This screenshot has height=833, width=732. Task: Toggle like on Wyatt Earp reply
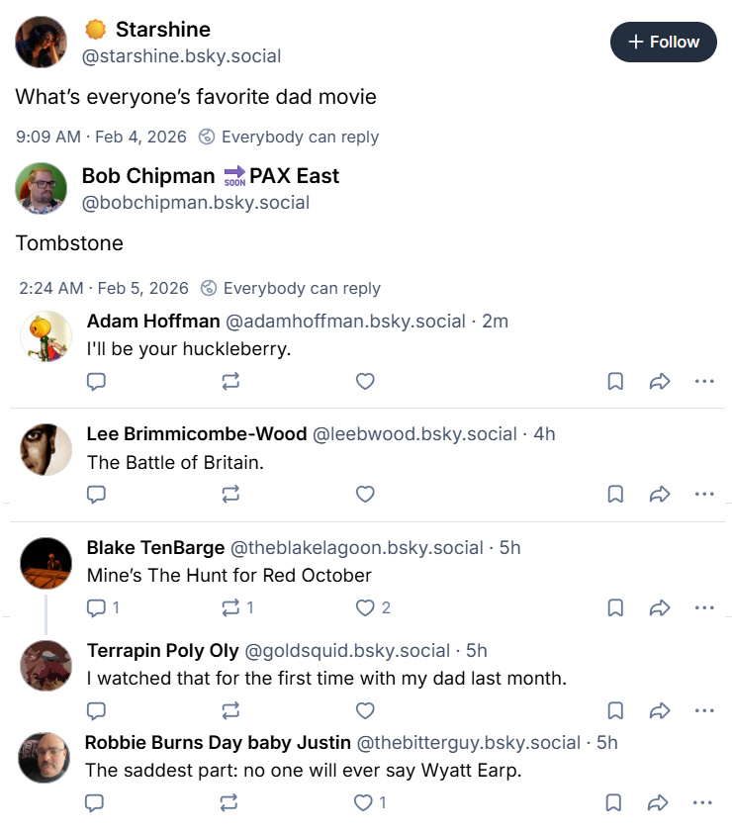(x=370, y=802)
